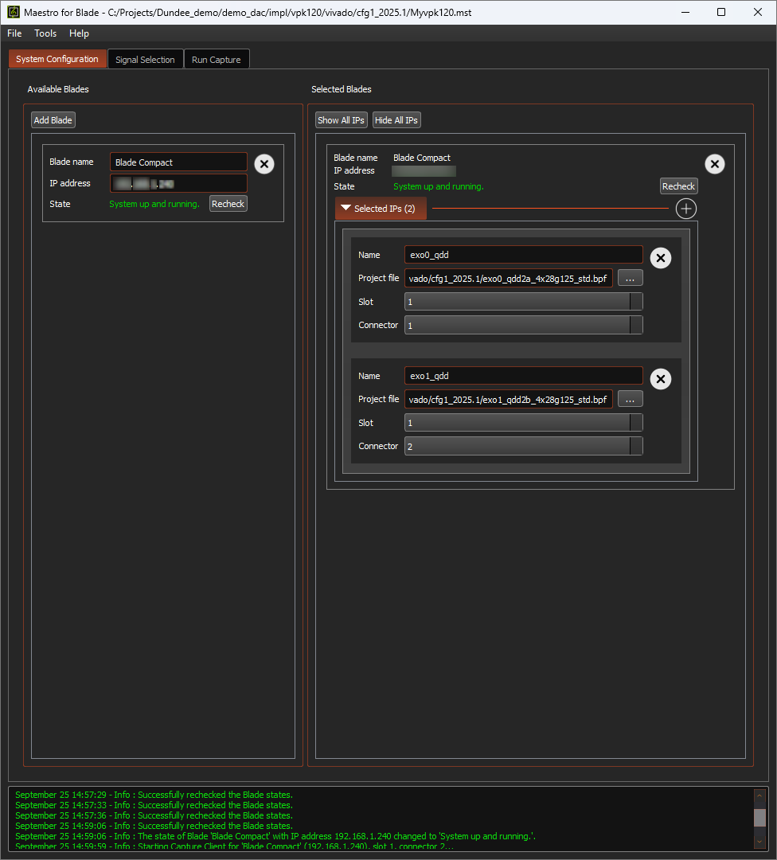Browse project file for exo0_qdd

630,278
